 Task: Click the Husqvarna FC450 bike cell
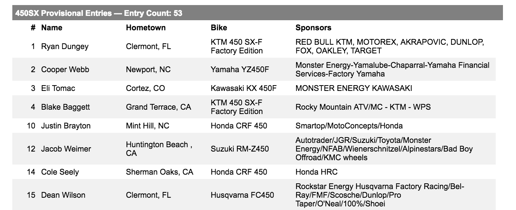point(242,195)
